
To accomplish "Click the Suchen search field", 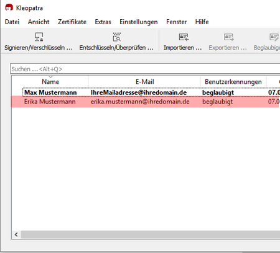I will tap(145, 69).
